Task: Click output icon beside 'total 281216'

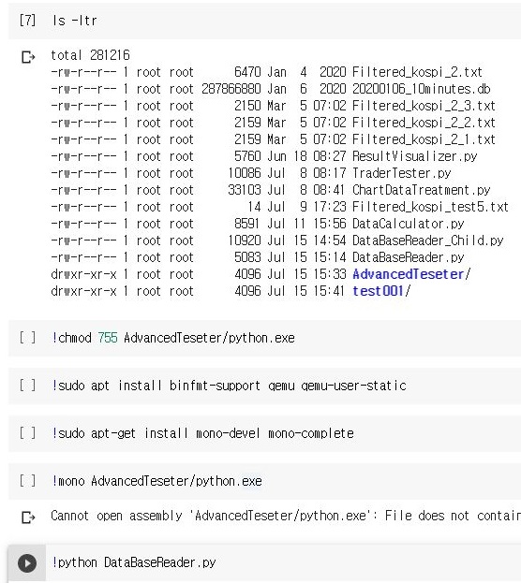Action: [28, 57]
